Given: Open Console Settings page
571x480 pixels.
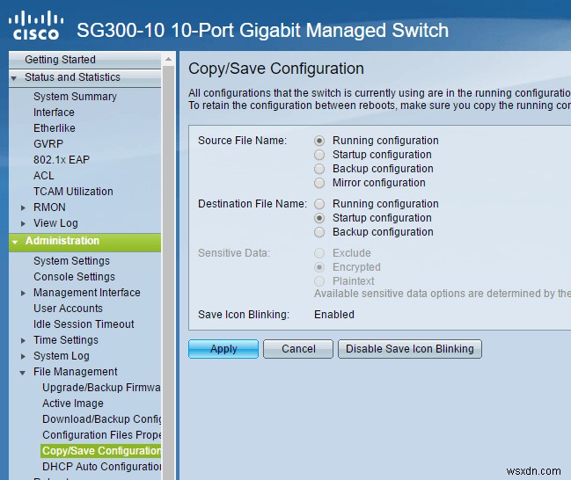Looking at the screenshot, I should 74,277.
